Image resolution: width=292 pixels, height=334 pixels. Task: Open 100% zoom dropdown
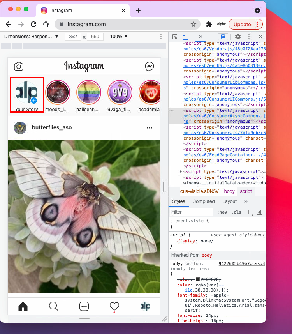pyautogui.click(x=118, y=37)
